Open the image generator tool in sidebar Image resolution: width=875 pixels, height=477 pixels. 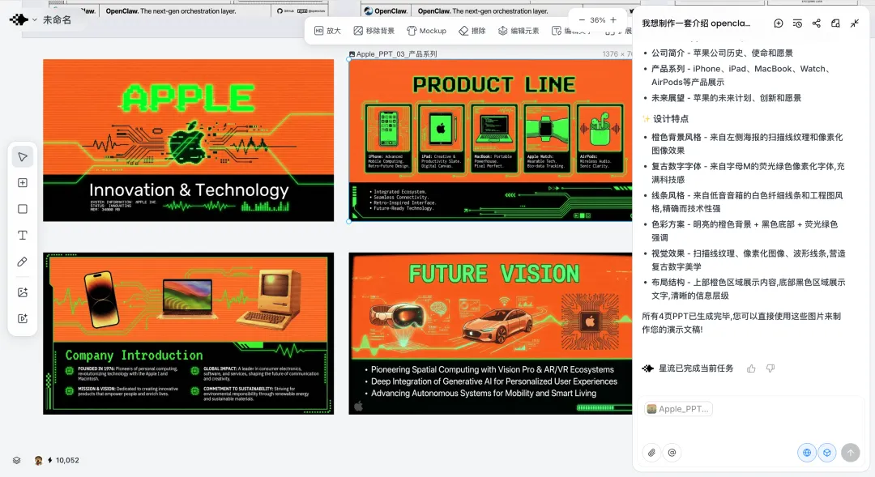click(x=23, y=292)
